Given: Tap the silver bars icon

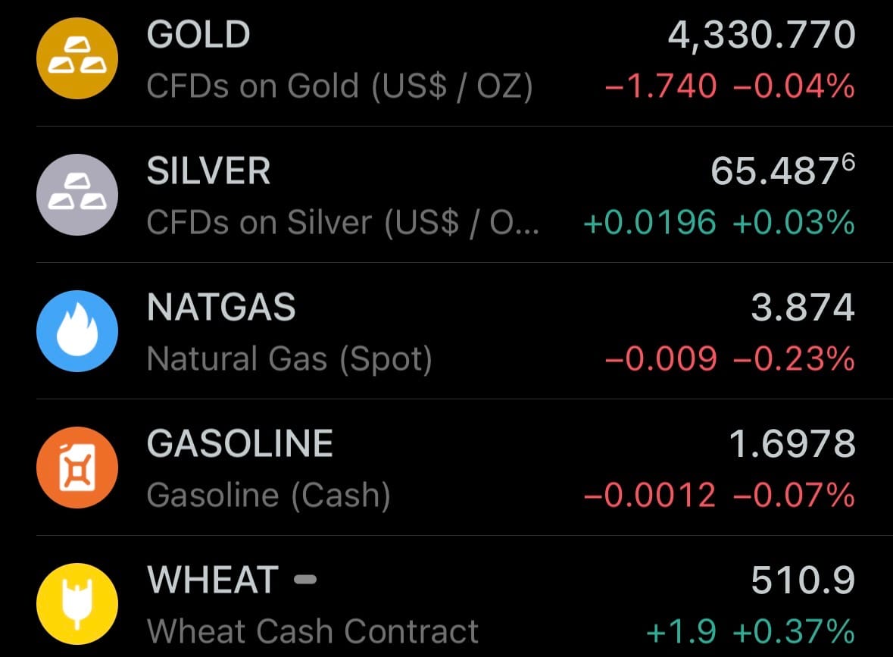Looking at the screenshot, I should click(x=77, y=195).
